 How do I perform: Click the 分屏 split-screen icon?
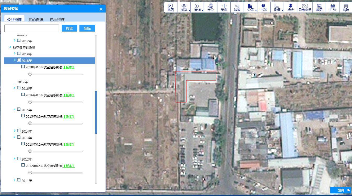[x=250, y=6]
